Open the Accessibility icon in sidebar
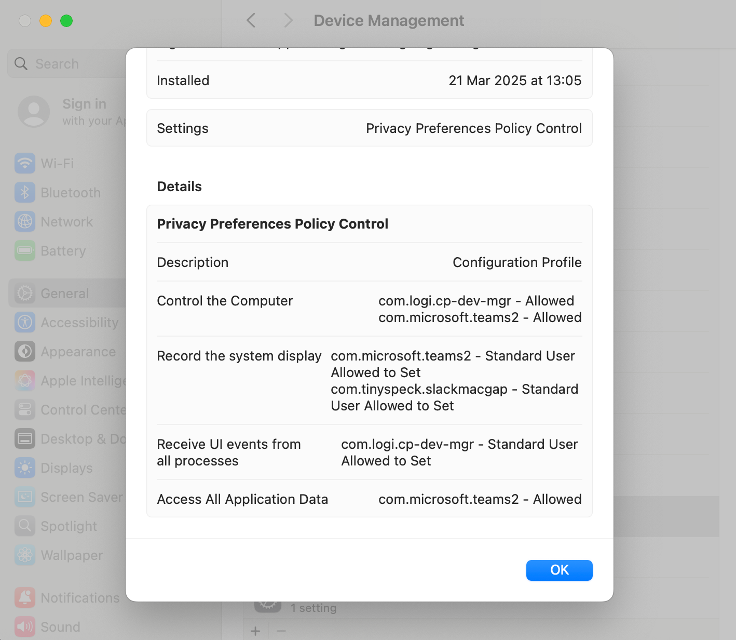The width and height of the screenshot is (736, 640). [x=25, y=322]
